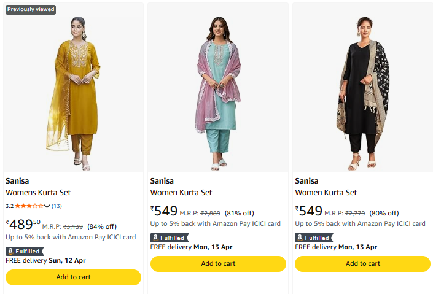
Task: Open third product Women Kurta Set title
Action: [x=326, y=192]
